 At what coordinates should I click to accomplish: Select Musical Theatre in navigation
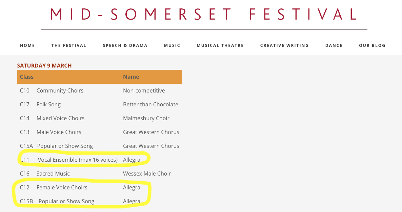click(x=220, y=46)
